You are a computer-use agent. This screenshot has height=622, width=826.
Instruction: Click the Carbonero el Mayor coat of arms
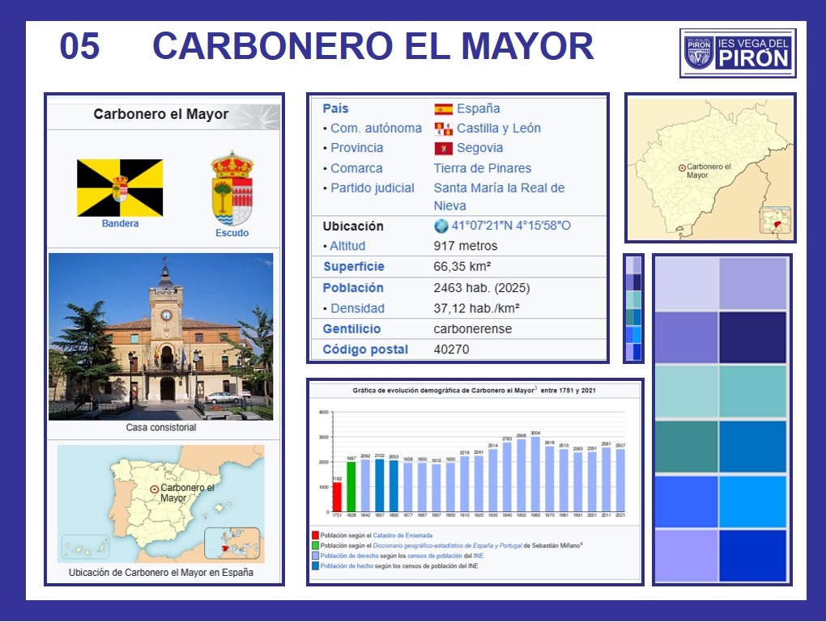pyautogui.click(x=232, y=188)
